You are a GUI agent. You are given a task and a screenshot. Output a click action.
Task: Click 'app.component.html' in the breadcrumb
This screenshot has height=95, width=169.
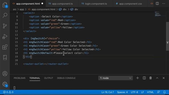pos(43,9)
